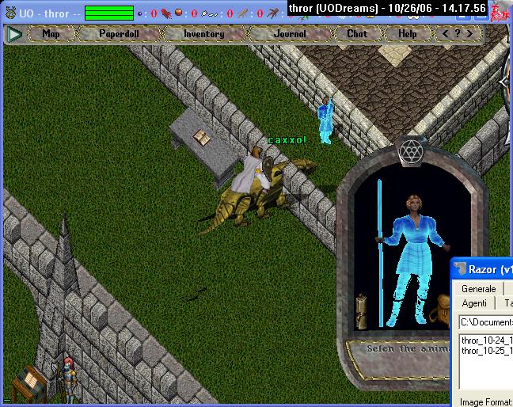Click the scroll icon in the paperdoll
Screen dimensions: 513x407
pyautogui.click(x=362, y=311)
